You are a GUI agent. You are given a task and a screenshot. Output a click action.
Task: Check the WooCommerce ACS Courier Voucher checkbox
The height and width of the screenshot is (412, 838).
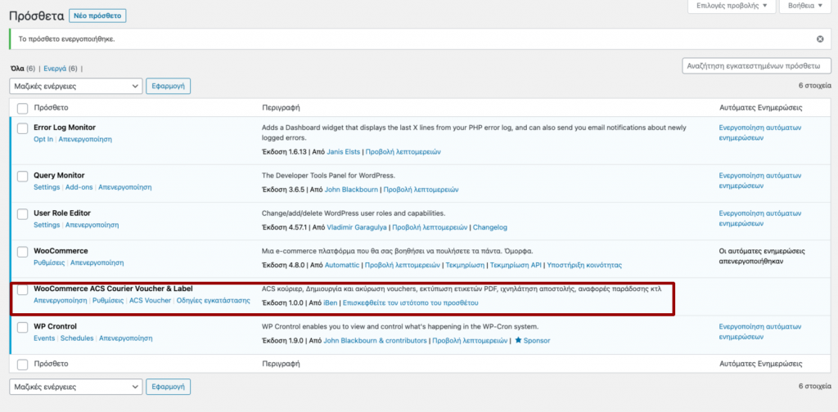pyautogui.click(x=22, y=289)
